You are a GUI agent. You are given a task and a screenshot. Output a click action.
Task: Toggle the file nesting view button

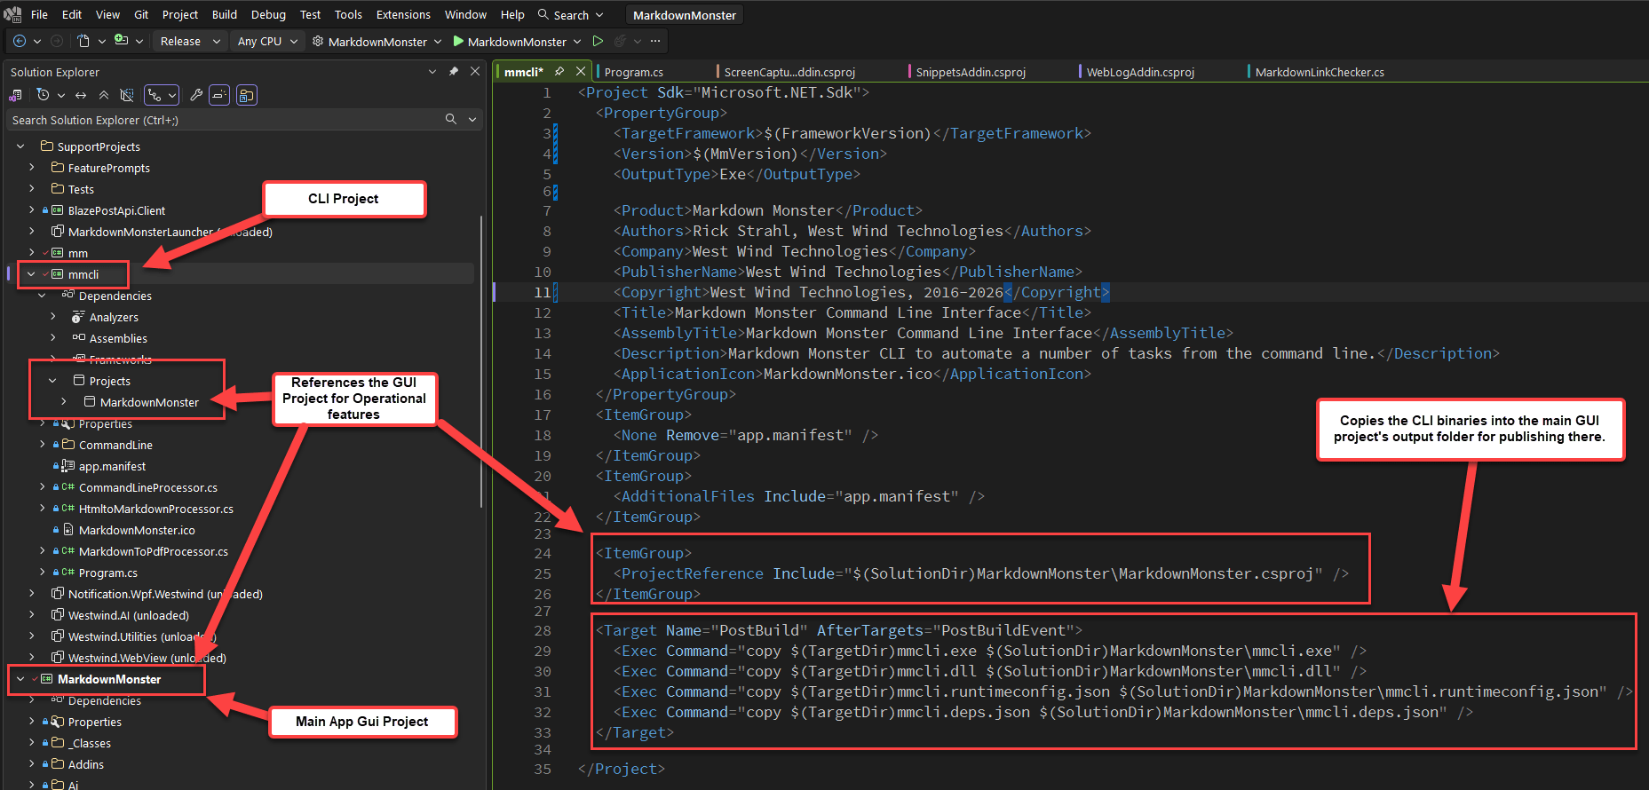[247, 95]
